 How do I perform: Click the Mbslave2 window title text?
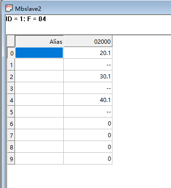(28, 8)
